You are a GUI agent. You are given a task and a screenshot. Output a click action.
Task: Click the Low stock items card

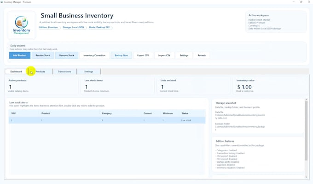point(117,86)
